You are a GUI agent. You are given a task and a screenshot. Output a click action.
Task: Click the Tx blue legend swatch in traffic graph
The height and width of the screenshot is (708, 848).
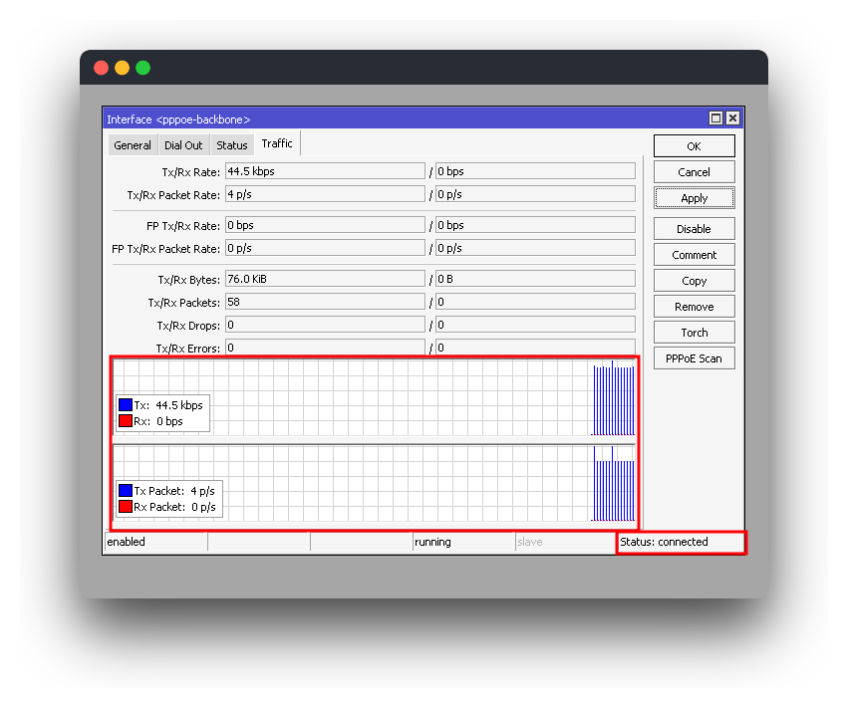click(x=125, y=404)
